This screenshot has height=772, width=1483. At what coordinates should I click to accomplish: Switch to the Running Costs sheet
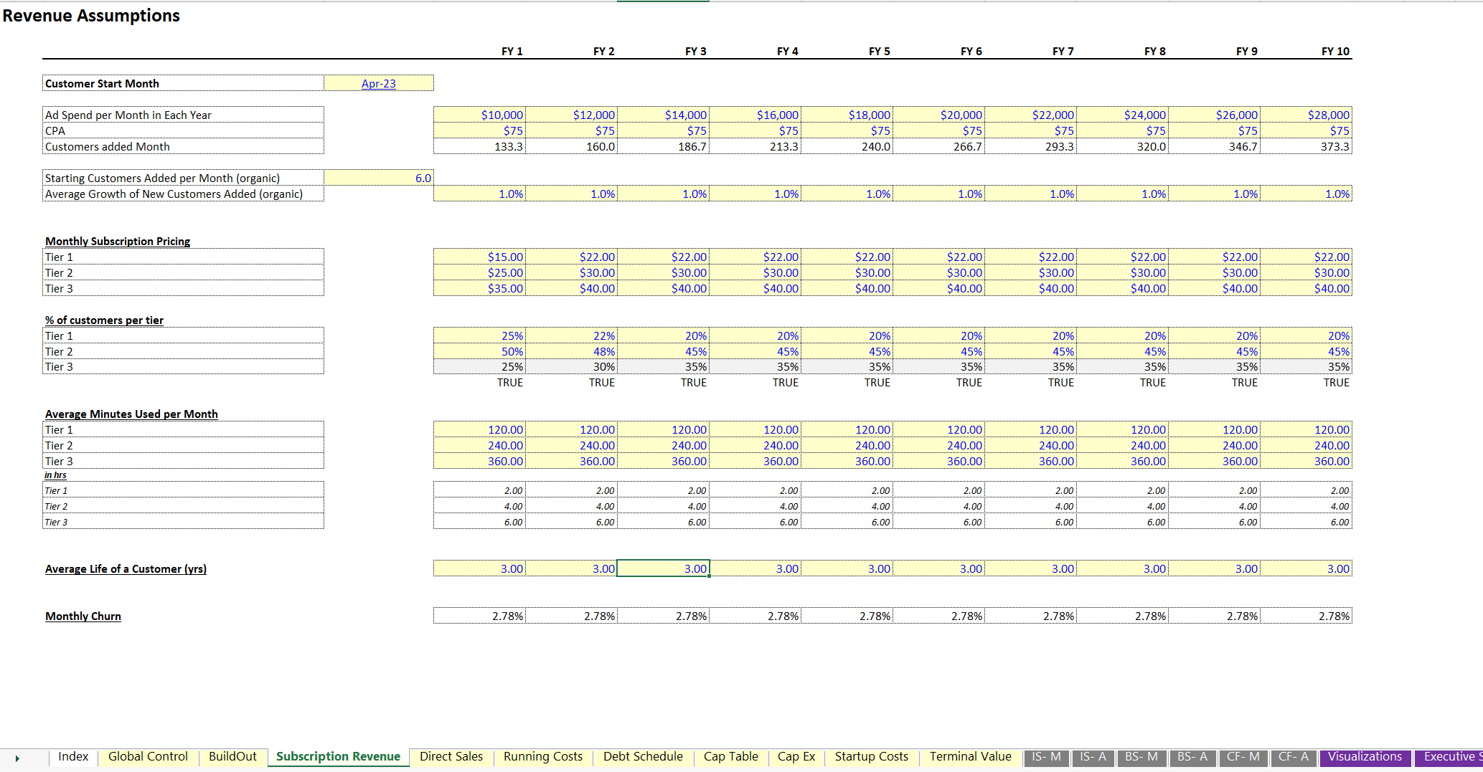[x=542, y=756]
